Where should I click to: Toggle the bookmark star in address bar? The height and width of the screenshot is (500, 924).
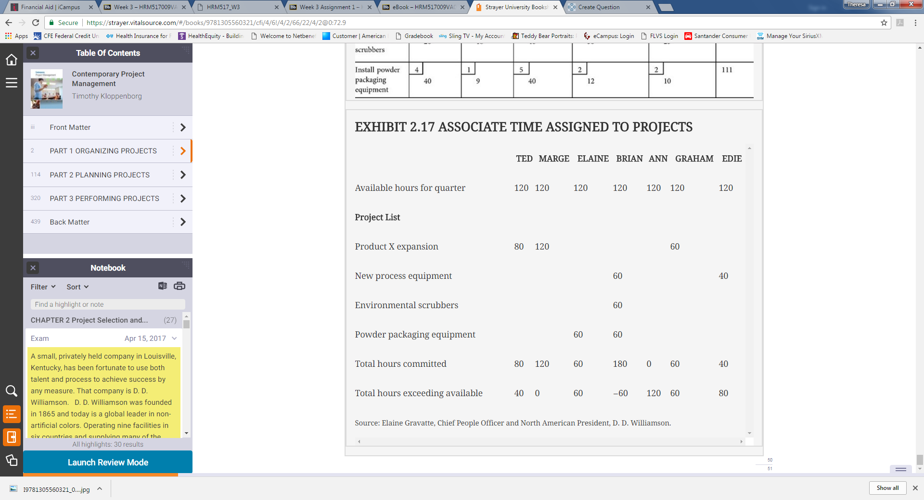[x=884, y=23]
